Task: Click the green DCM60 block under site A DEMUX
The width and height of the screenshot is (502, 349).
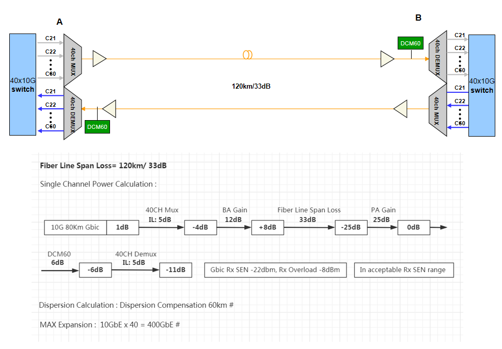Action: point(97,126)
